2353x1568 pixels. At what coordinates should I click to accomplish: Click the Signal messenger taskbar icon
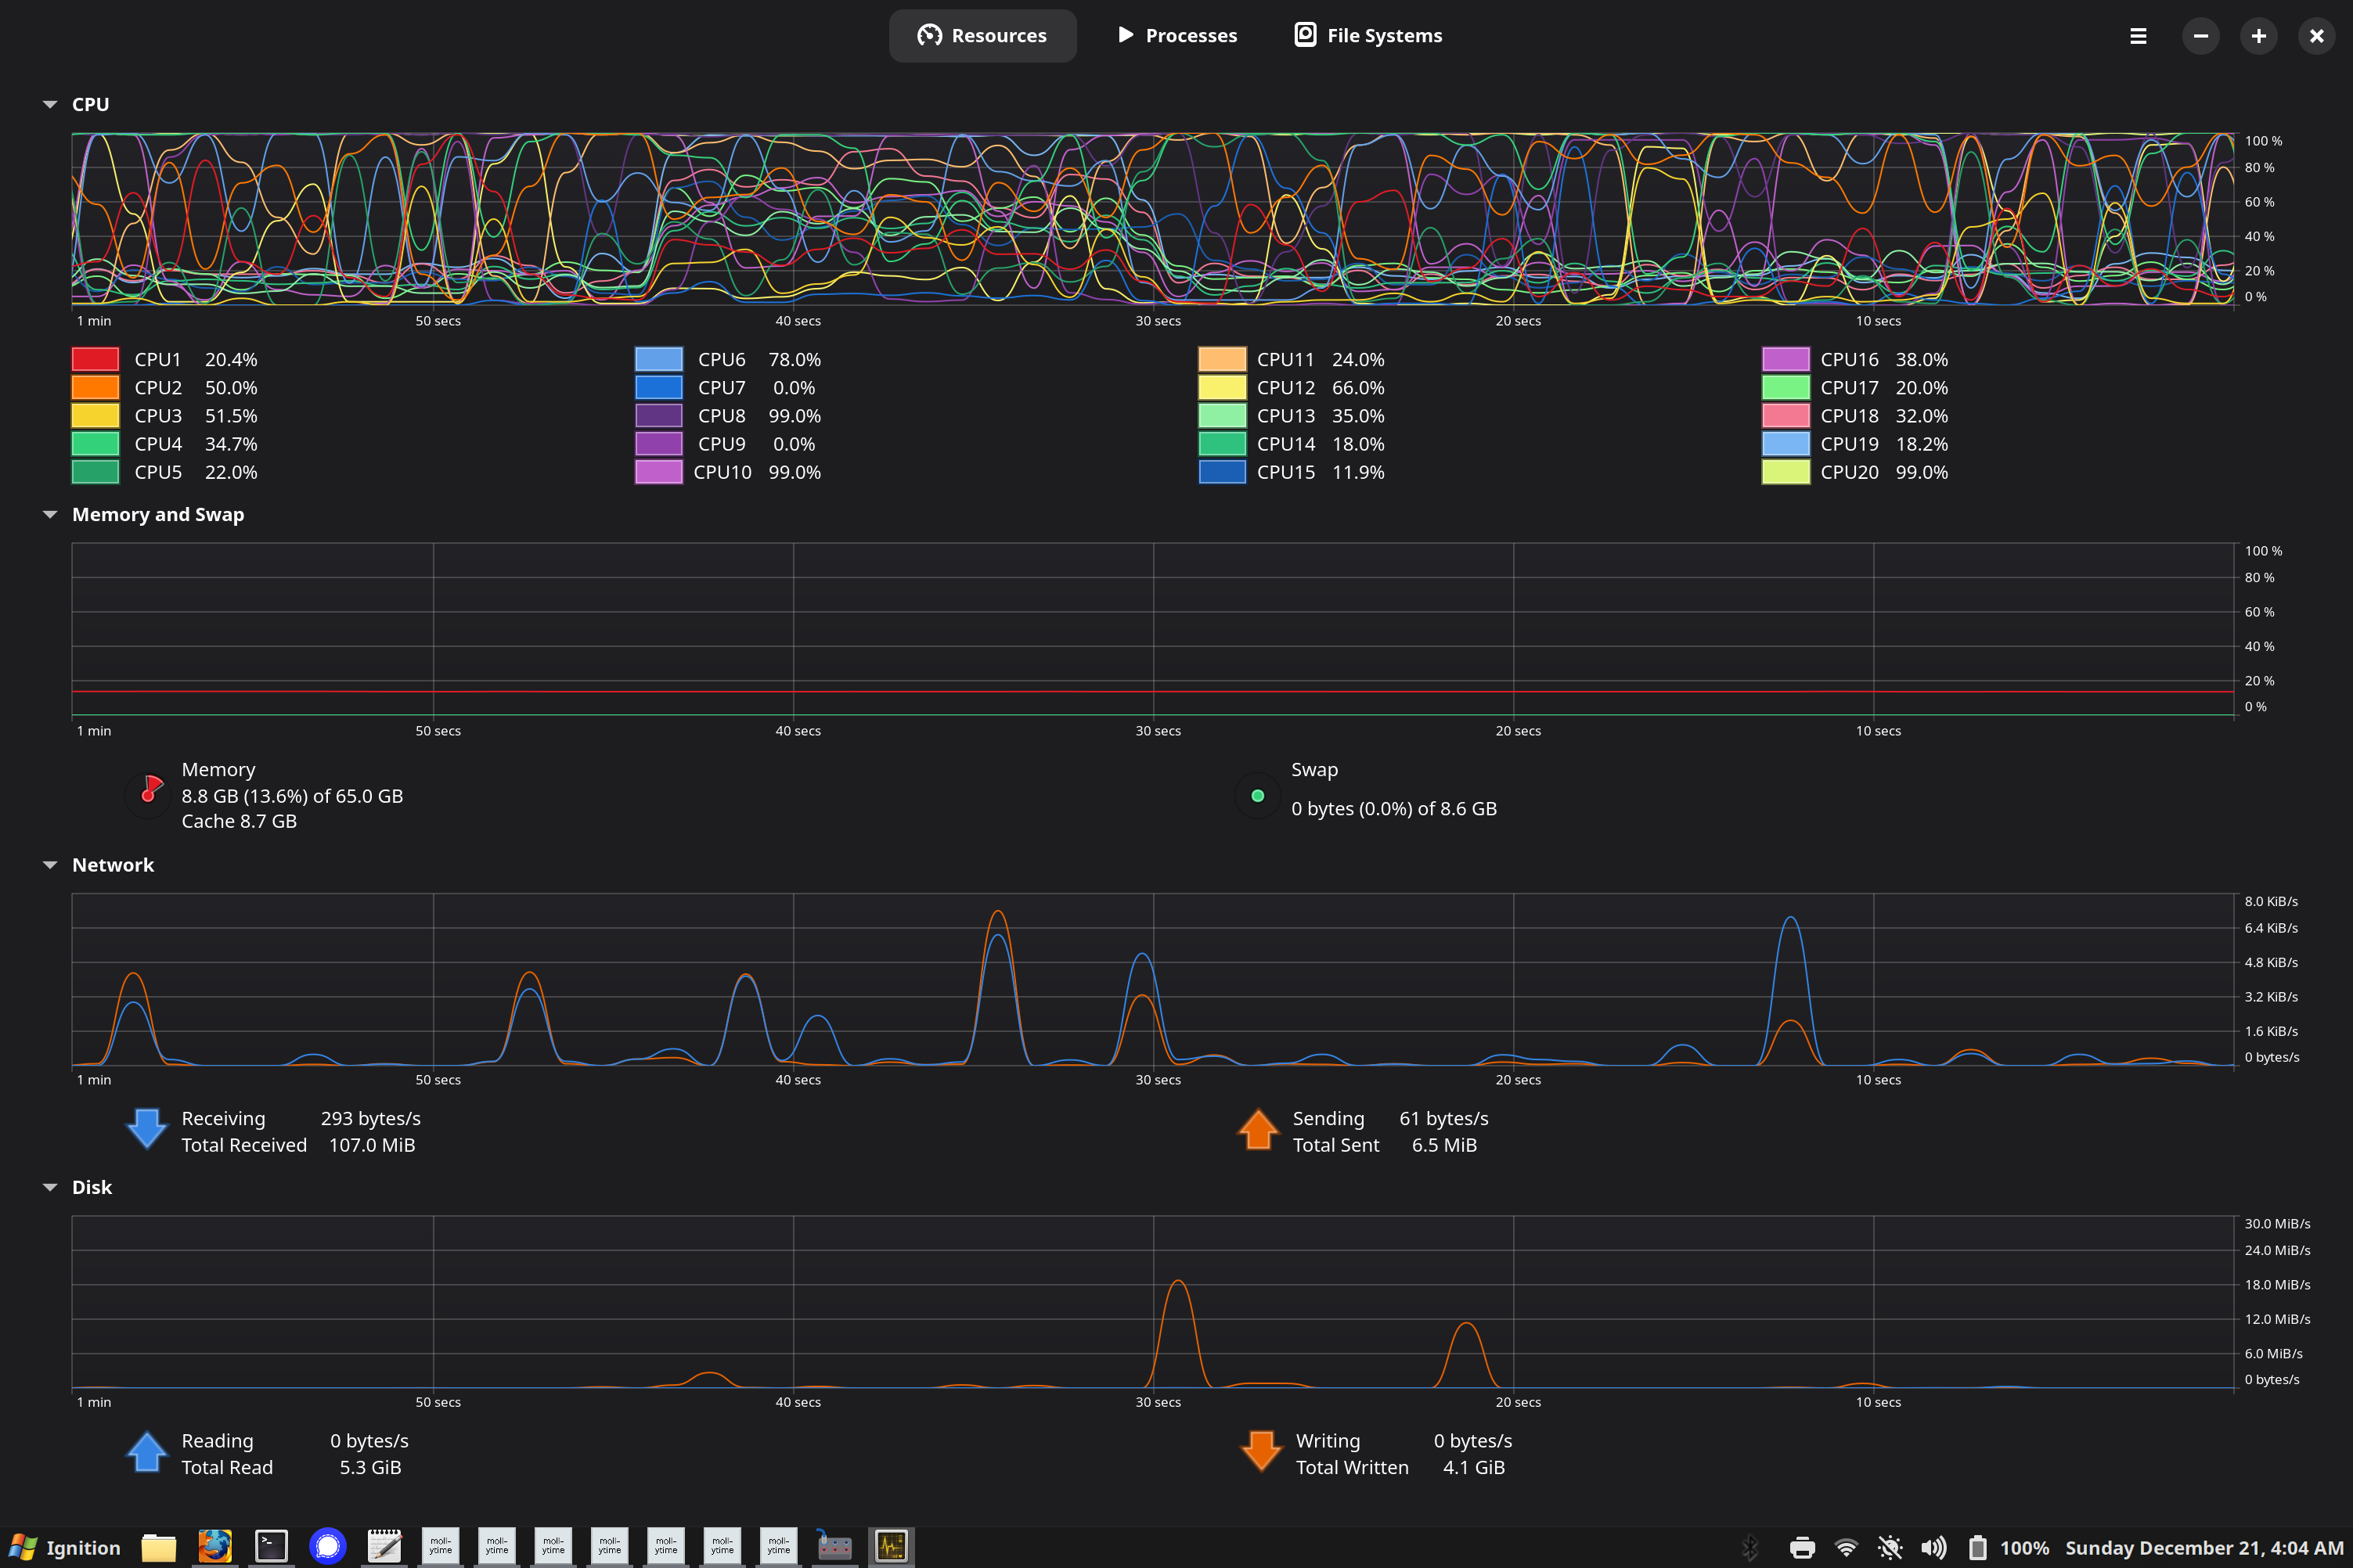[327, 1547]
